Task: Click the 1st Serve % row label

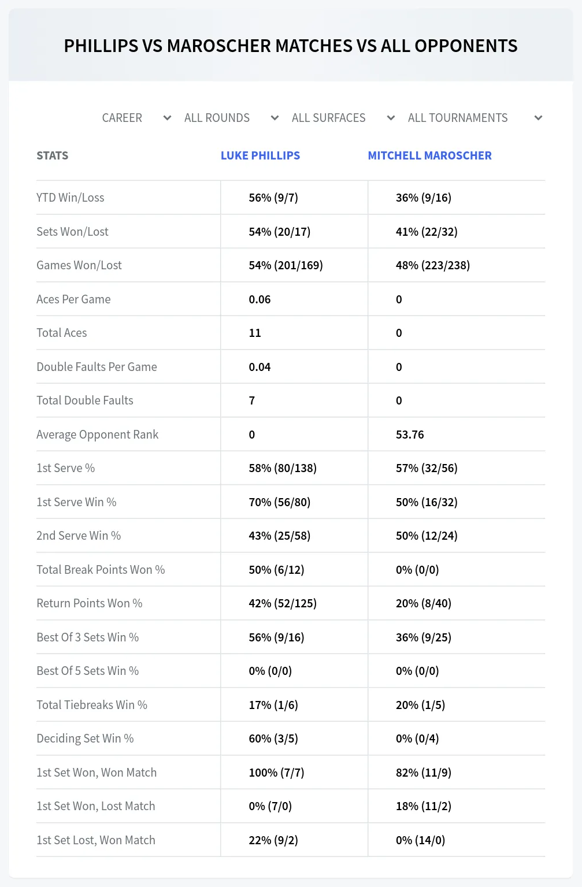Action: [x=66, y=468]
